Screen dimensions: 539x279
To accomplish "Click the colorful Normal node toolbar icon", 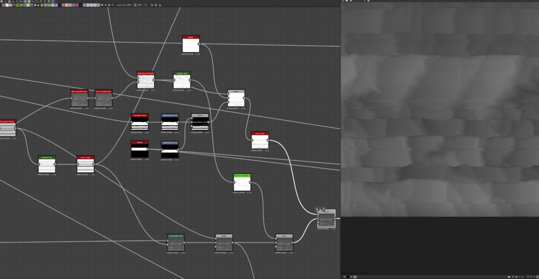I will (56, 5).
